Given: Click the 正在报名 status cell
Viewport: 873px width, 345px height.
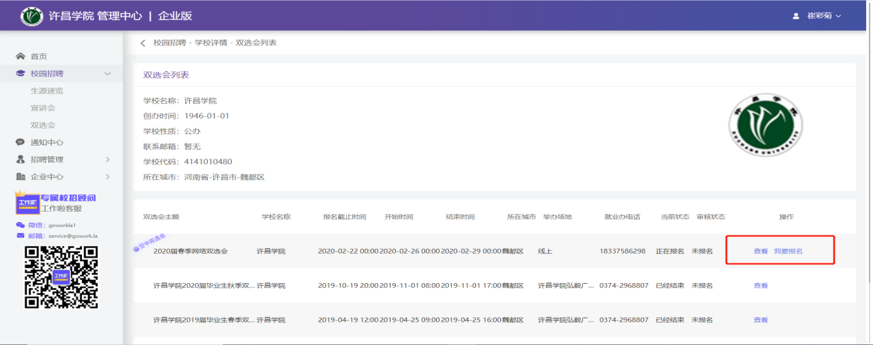Looking at the screenshot, I should (x=670, y=251).
